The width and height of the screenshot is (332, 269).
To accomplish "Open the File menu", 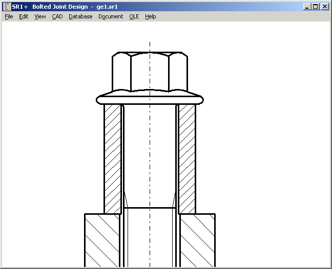I will click(x=9, y=16).
